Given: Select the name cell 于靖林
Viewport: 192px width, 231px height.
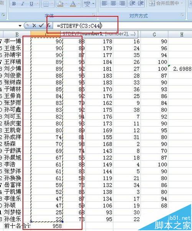Looking at the screenshot, I should click(x=17, y=89).
